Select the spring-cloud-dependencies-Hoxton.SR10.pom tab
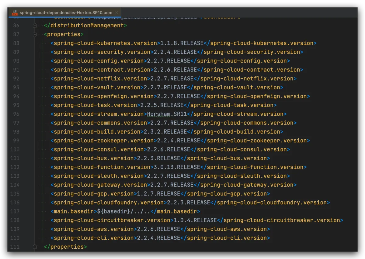The height and width of the screenshot is (259, 365). 66,13
